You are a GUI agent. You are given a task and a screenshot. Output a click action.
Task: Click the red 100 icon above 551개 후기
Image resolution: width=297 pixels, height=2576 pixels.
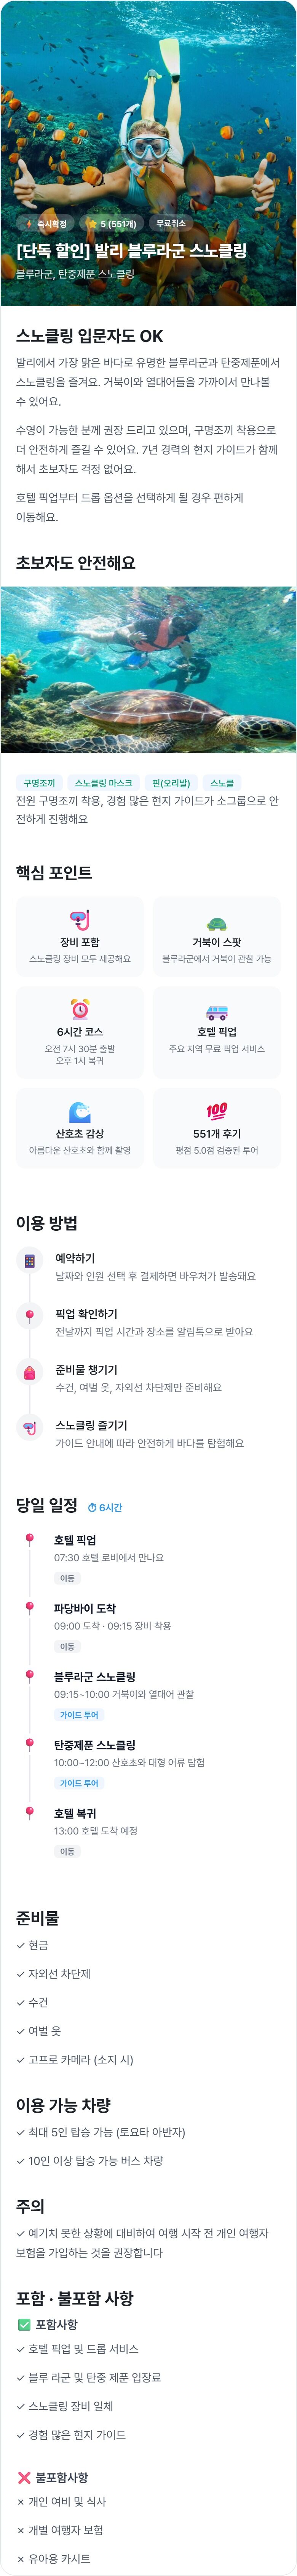click(216, 1111)
